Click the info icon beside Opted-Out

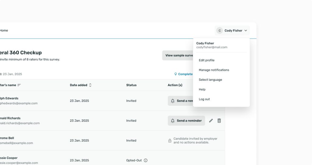point(146,160)
